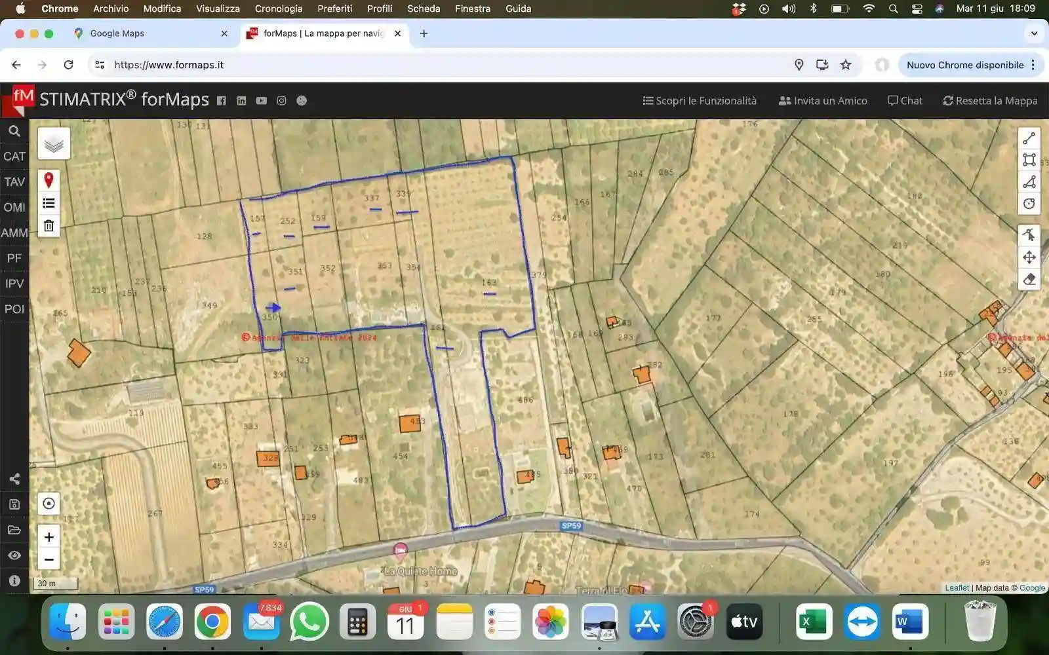The width and height of the screenshot is (1049, 655).
Task: Switch to the Google Maps tab
Action: click(x=117, y=33)
